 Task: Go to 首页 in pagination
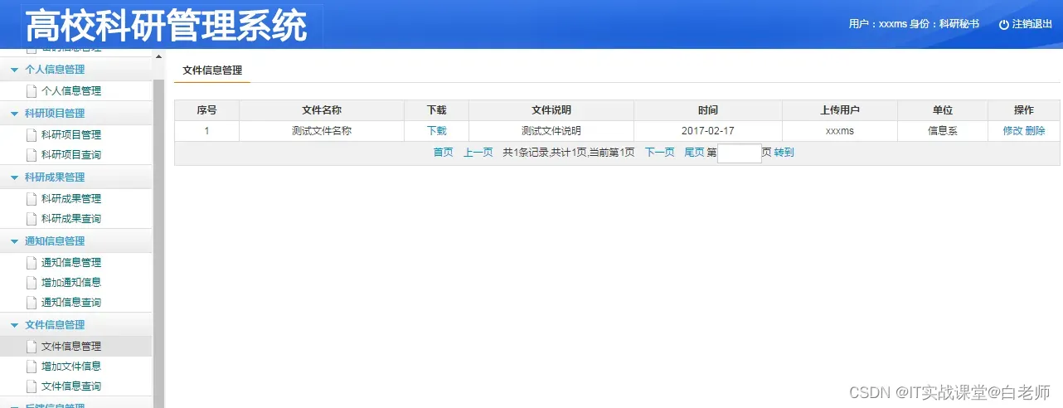(x=443, y=153)
